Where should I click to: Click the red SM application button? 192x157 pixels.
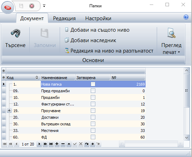click(x=8, y=8)
